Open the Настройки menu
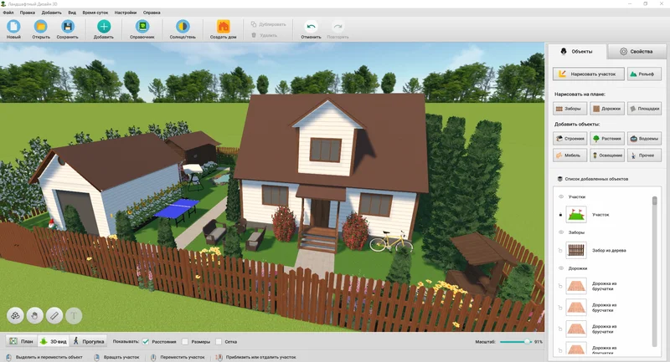Image resolution: width=670 pixels, height=362 pixels. pyautogui.click(x=126, y=13)
